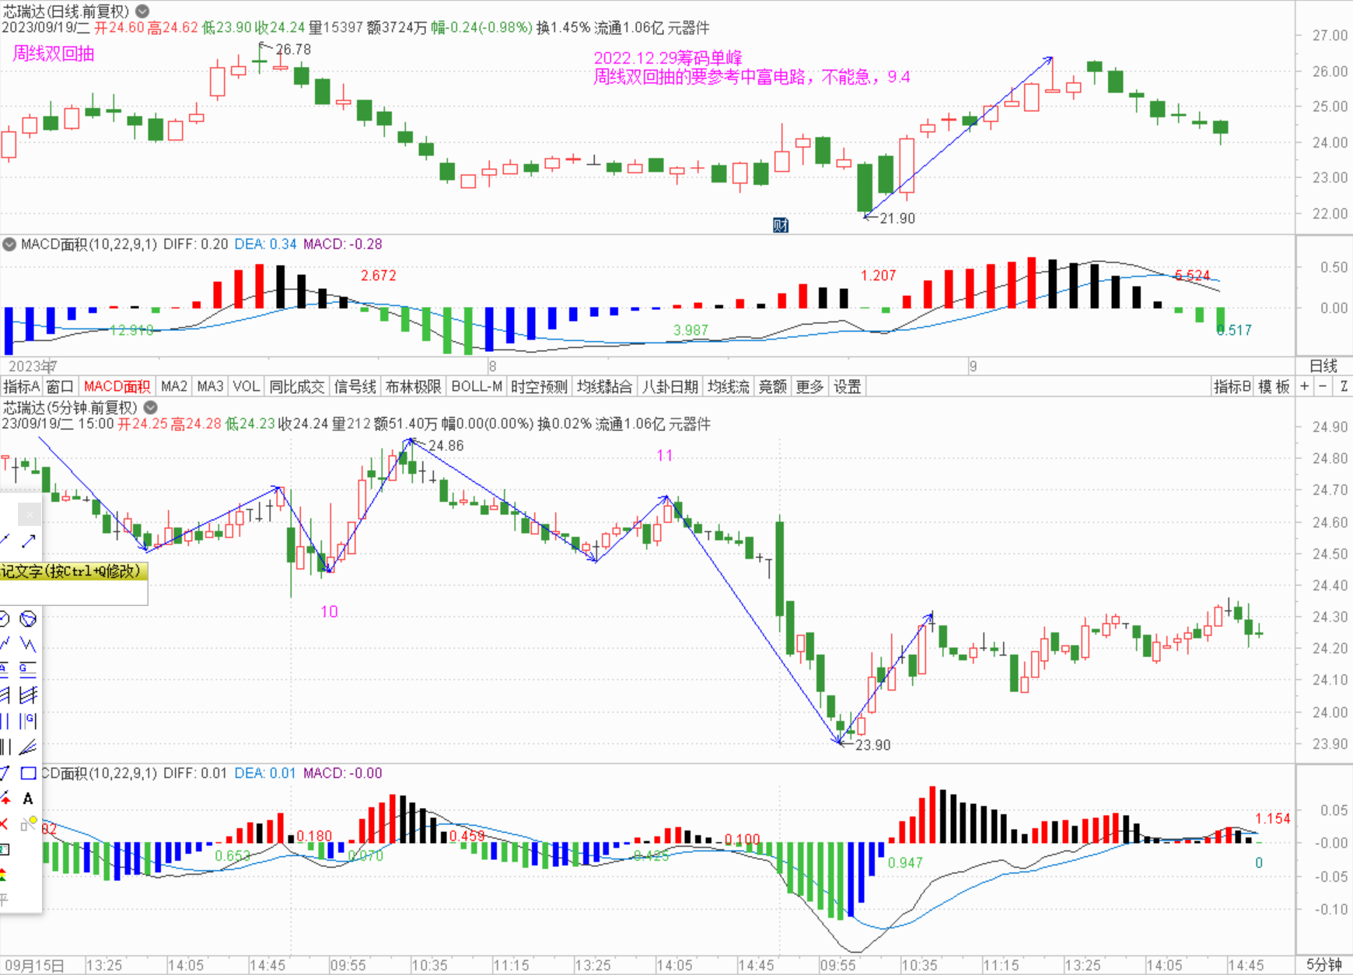The height and width of the screenshot is (975, 1353).
Task: Click the magenta 11 wave label
Action: click(664, 456)
